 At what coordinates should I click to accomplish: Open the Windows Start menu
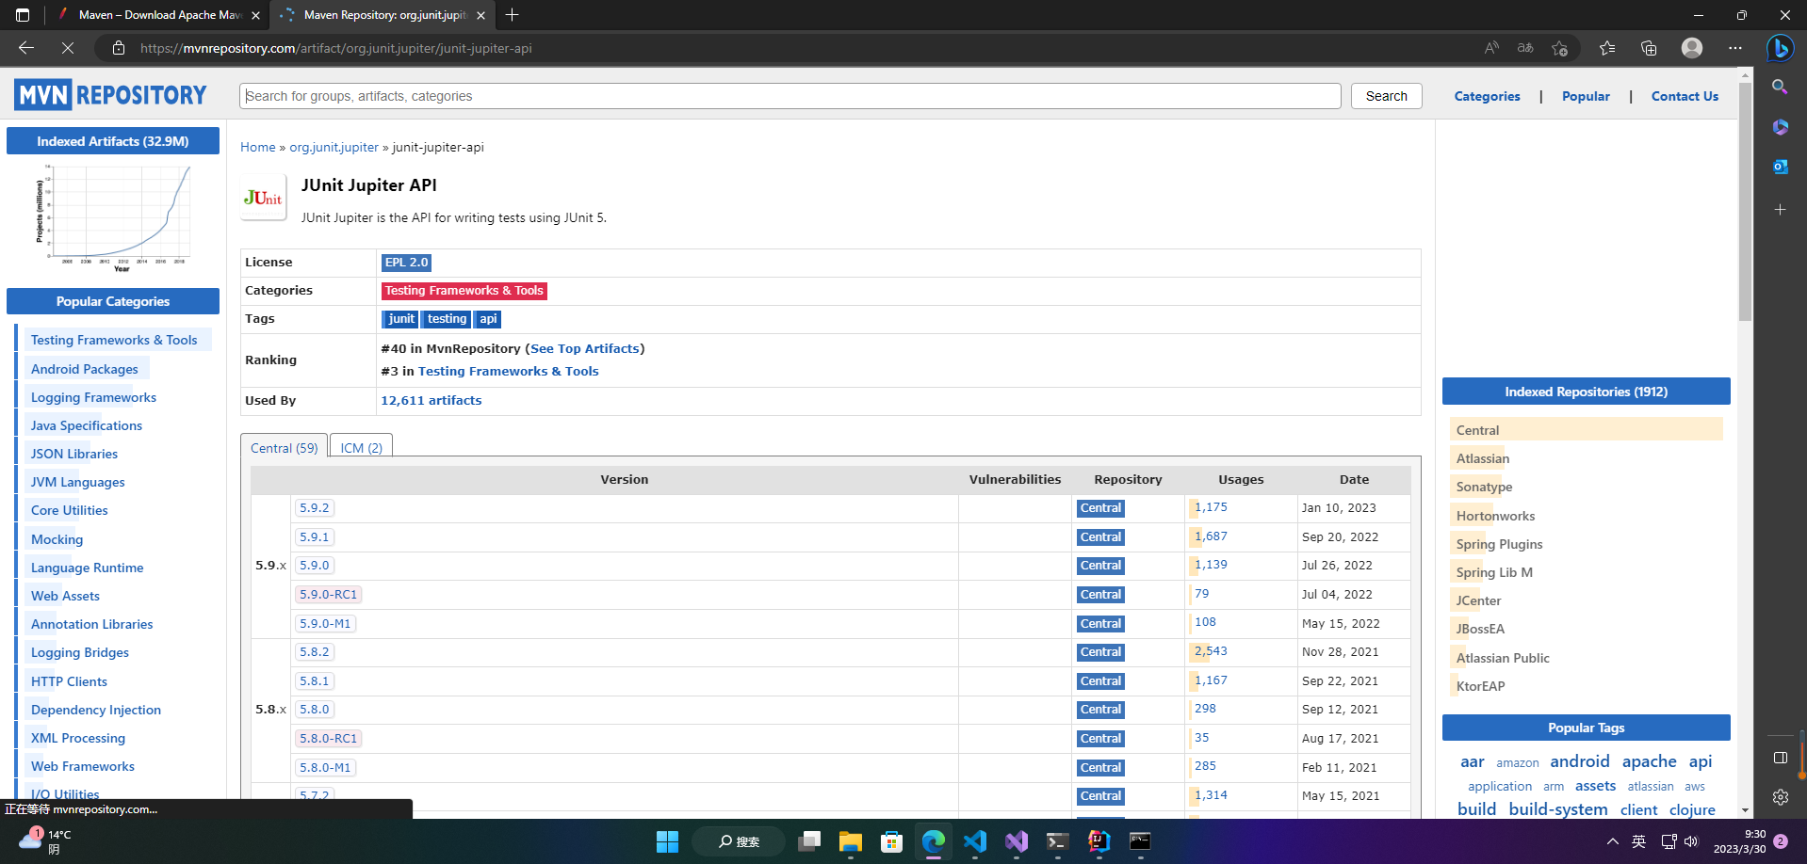point(667,841)
